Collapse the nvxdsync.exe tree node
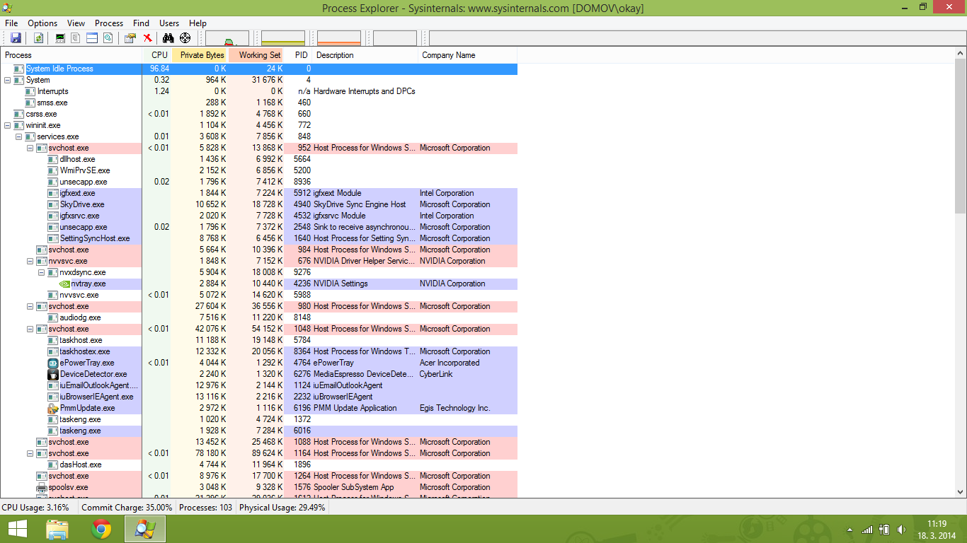 42,272
